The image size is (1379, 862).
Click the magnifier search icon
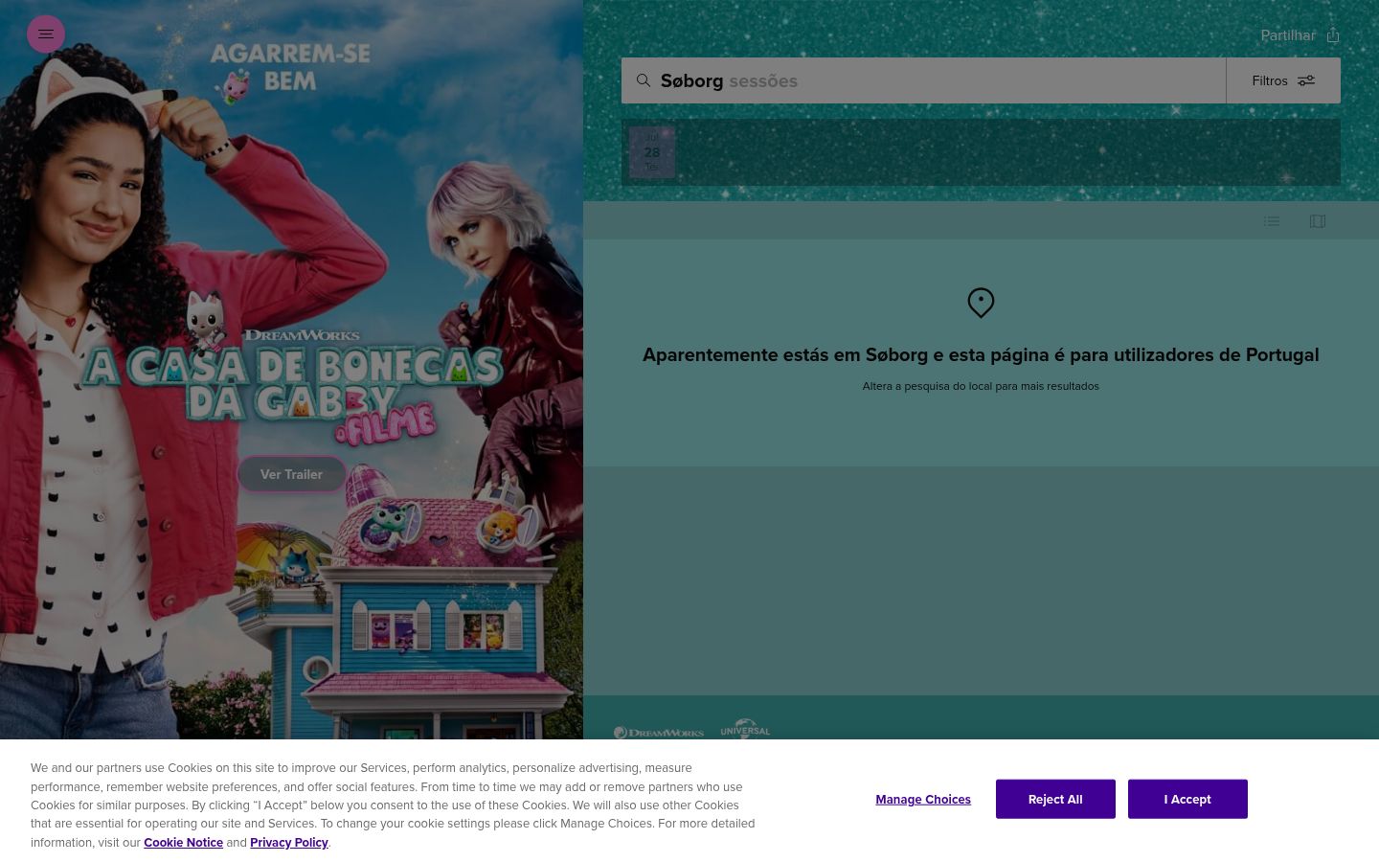[644, 80]
